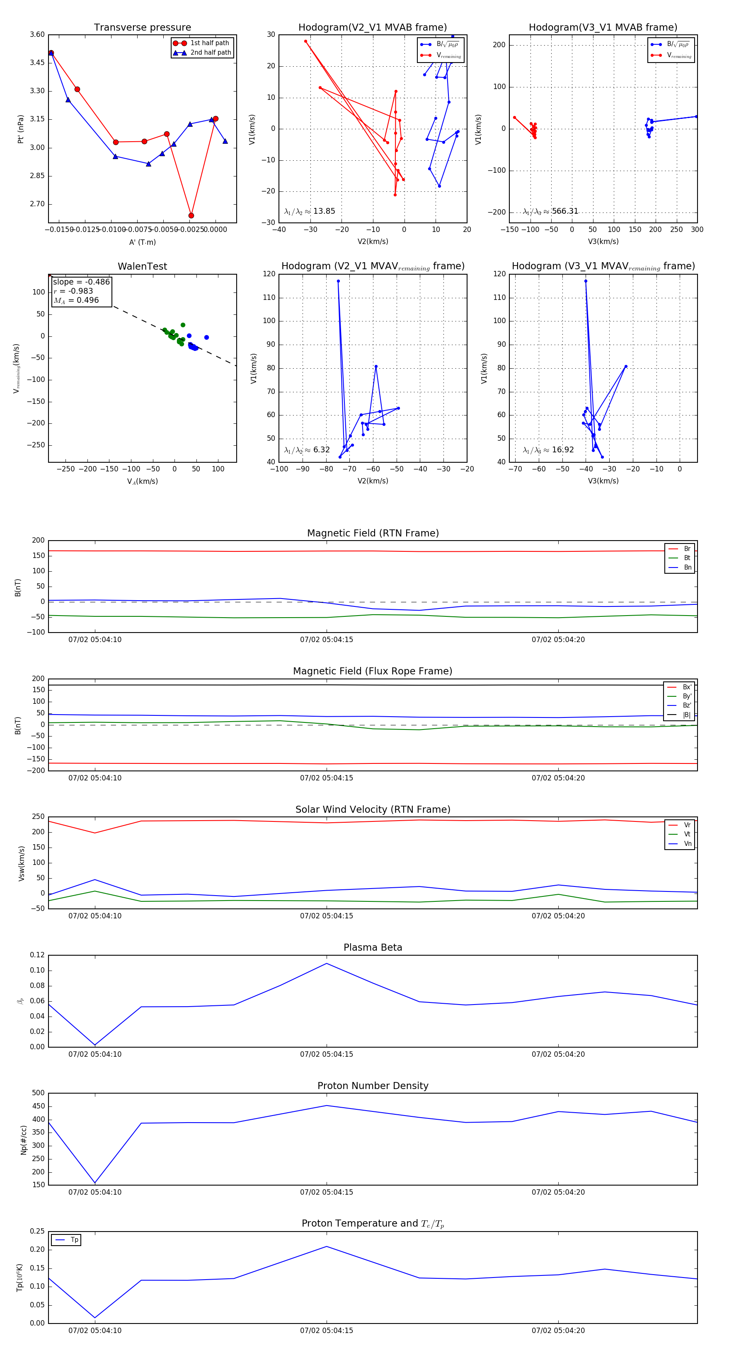The width and height of the screenshot is (746, 1367).
Task: Click the λ1/λ2 ≈ 13.85 annotation
Action: point(310,211)
